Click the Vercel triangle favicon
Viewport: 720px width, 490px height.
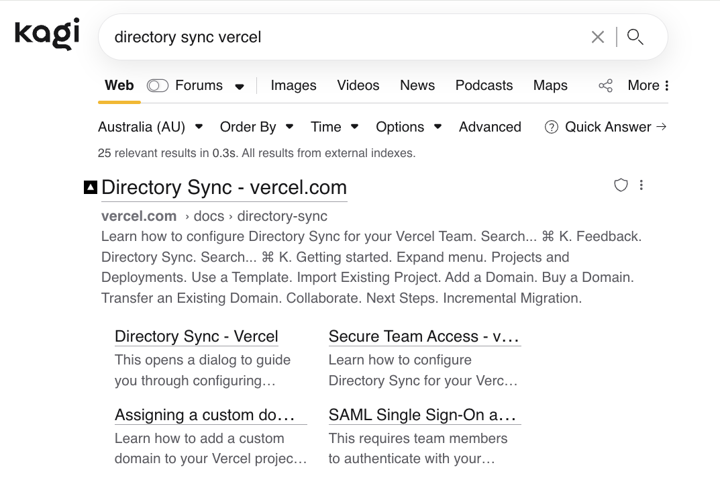tap(91, 187)
